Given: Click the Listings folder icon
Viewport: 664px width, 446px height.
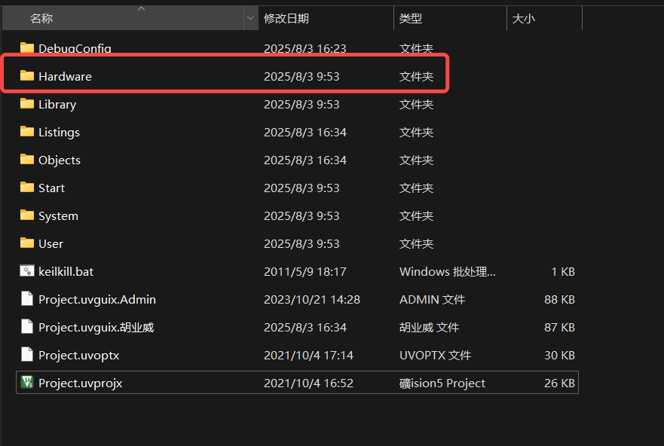Looking at the screenshot, I should [27, 132].
